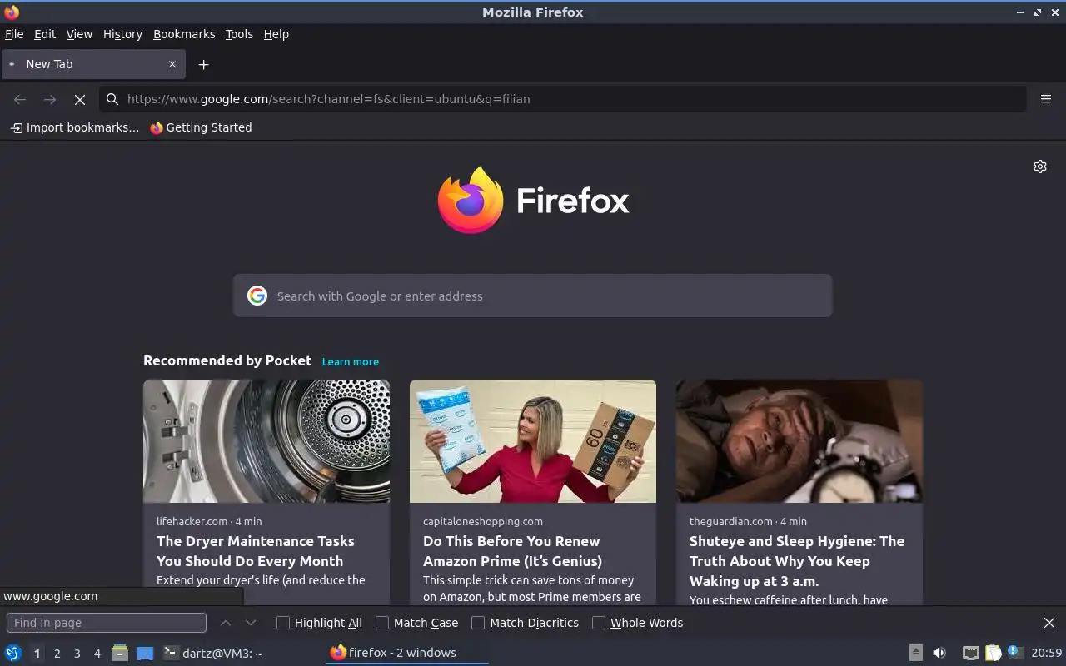Click capitaloneshopping.com source label

[x=483, y=521]
